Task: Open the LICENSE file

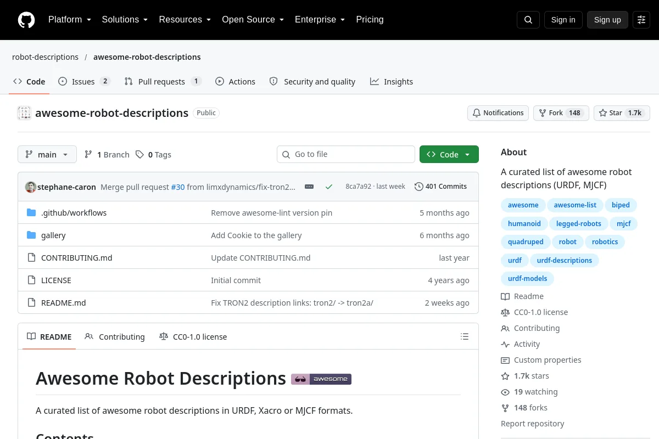Action: (56, 280)
